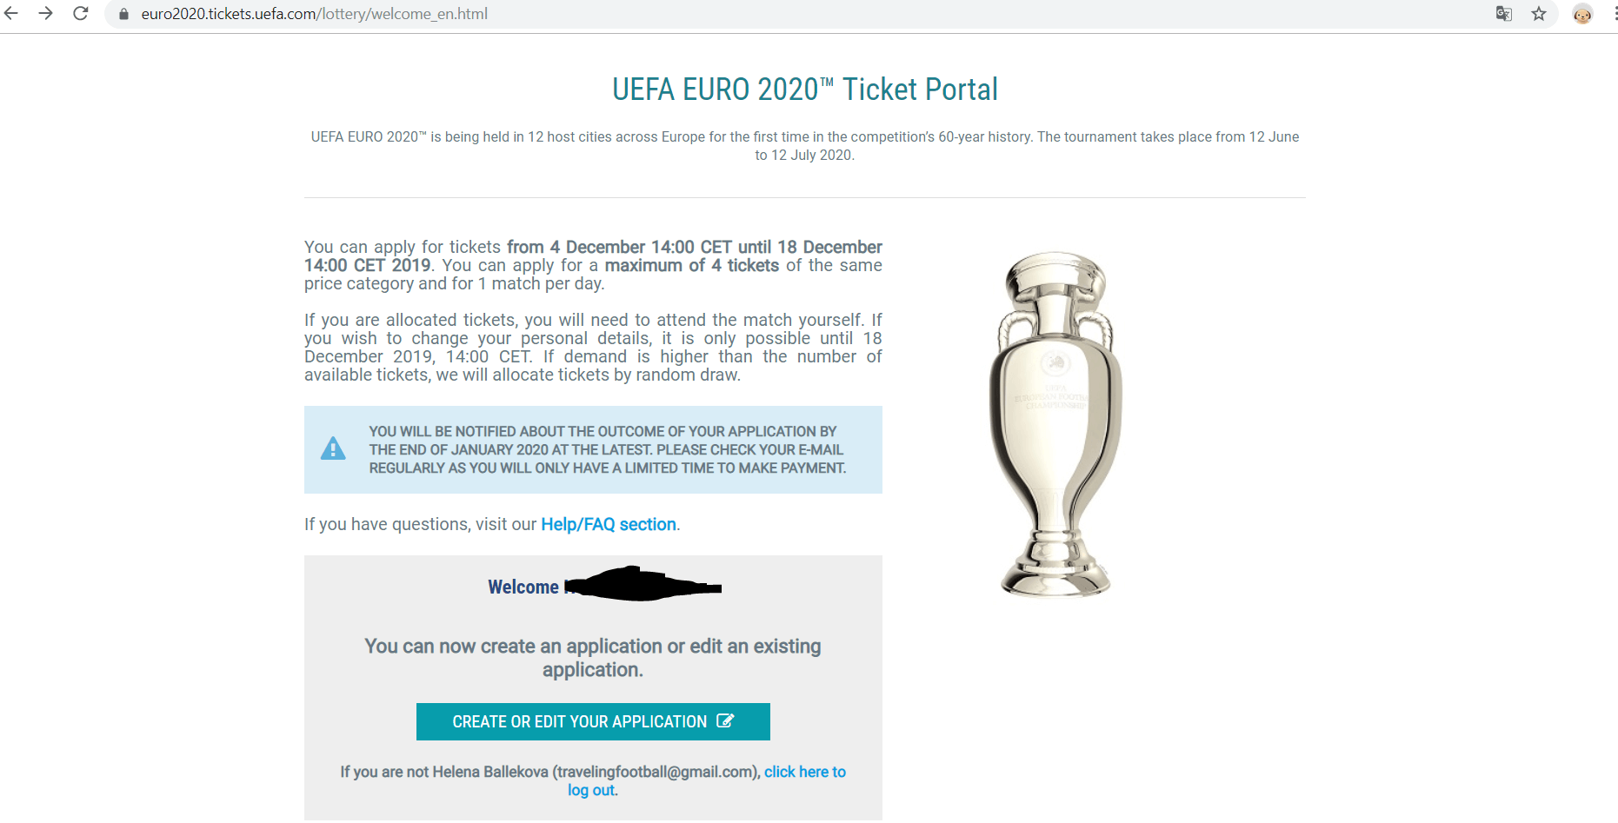Click the 'click here to log out' link
Screen dimensions: 1618x823
coord(707,780)
